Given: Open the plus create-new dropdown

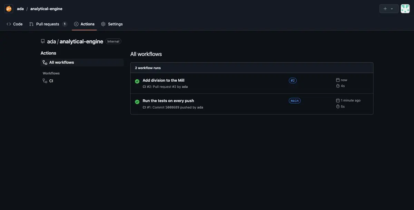Looking at the screenshot, I should pos(389,9).
